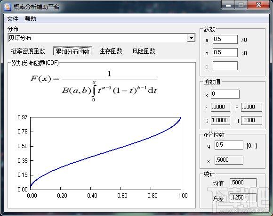Expand the 分布 distribution dropdown arrow
This screenshot has height=216, width=273.
(x=191, y=38)
